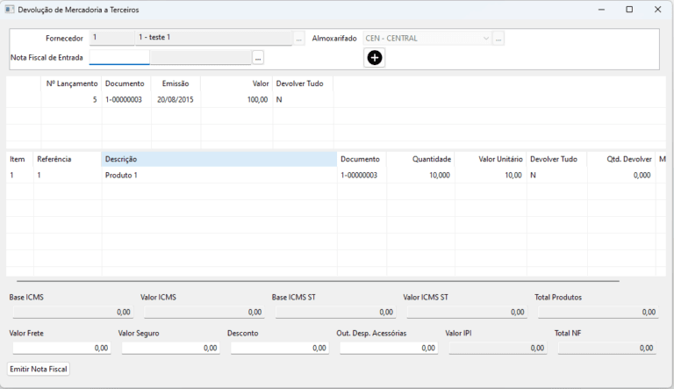
Task: Click the black plus add button
Action: [x=375, y=58]
